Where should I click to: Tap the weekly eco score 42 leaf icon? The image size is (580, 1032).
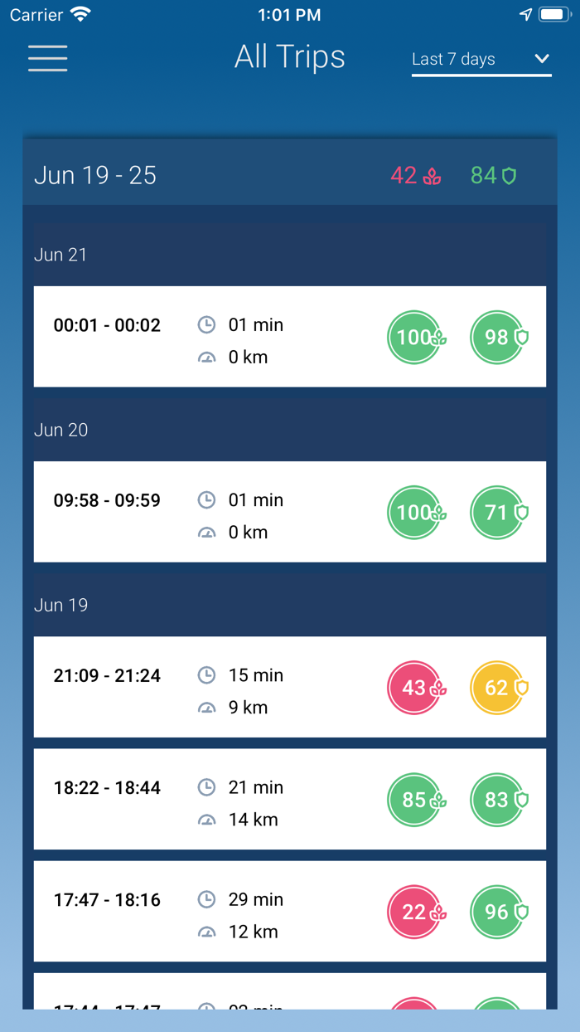432,176
